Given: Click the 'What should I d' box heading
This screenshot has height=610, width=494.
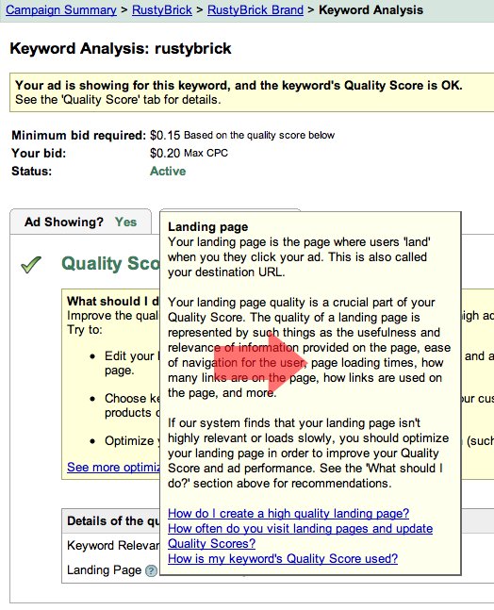Looking at the screenshot, I should coord(113,301).
